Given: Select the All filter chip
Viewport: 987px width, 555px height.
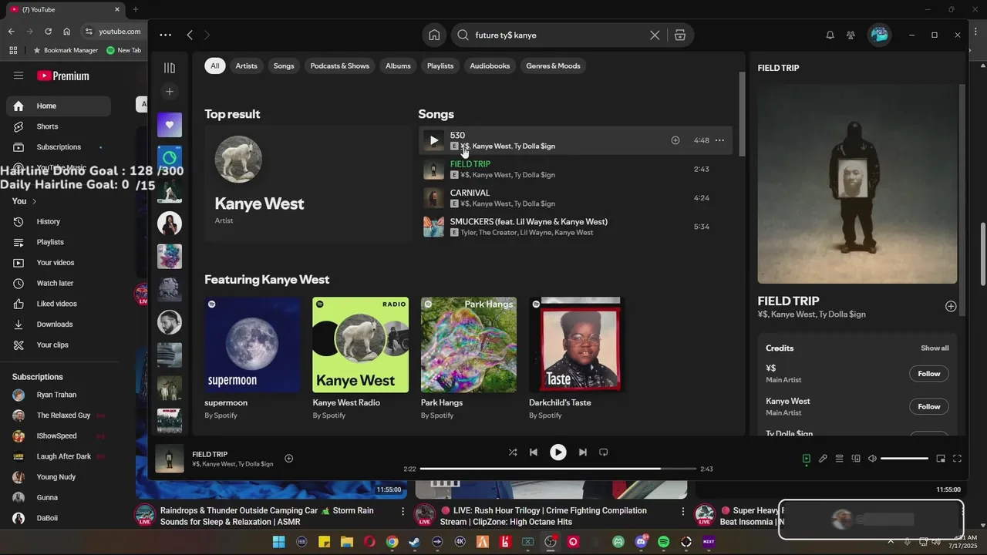Looking at the screenshot, I should coord(214,66).
